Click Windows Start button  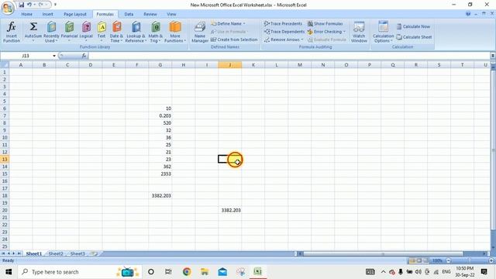(9, 272)
